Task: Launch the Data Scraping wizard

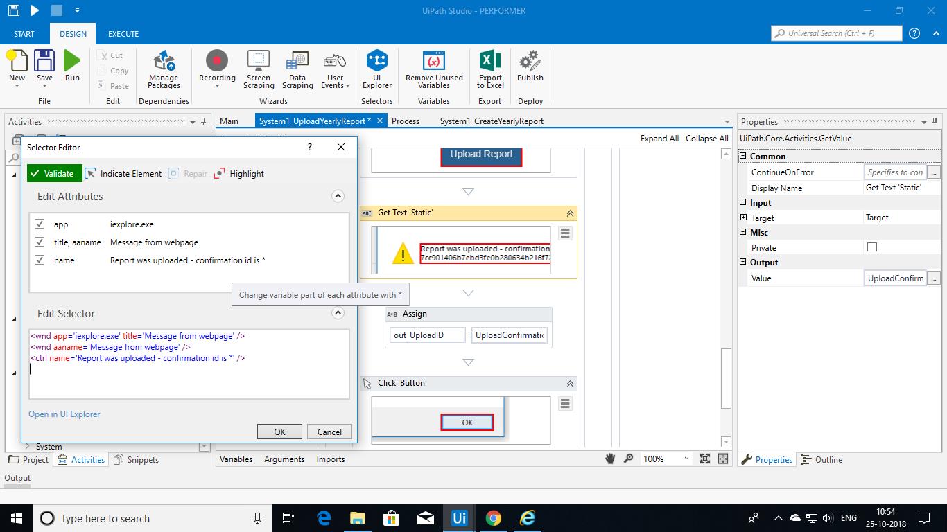Action: point(297,69)
